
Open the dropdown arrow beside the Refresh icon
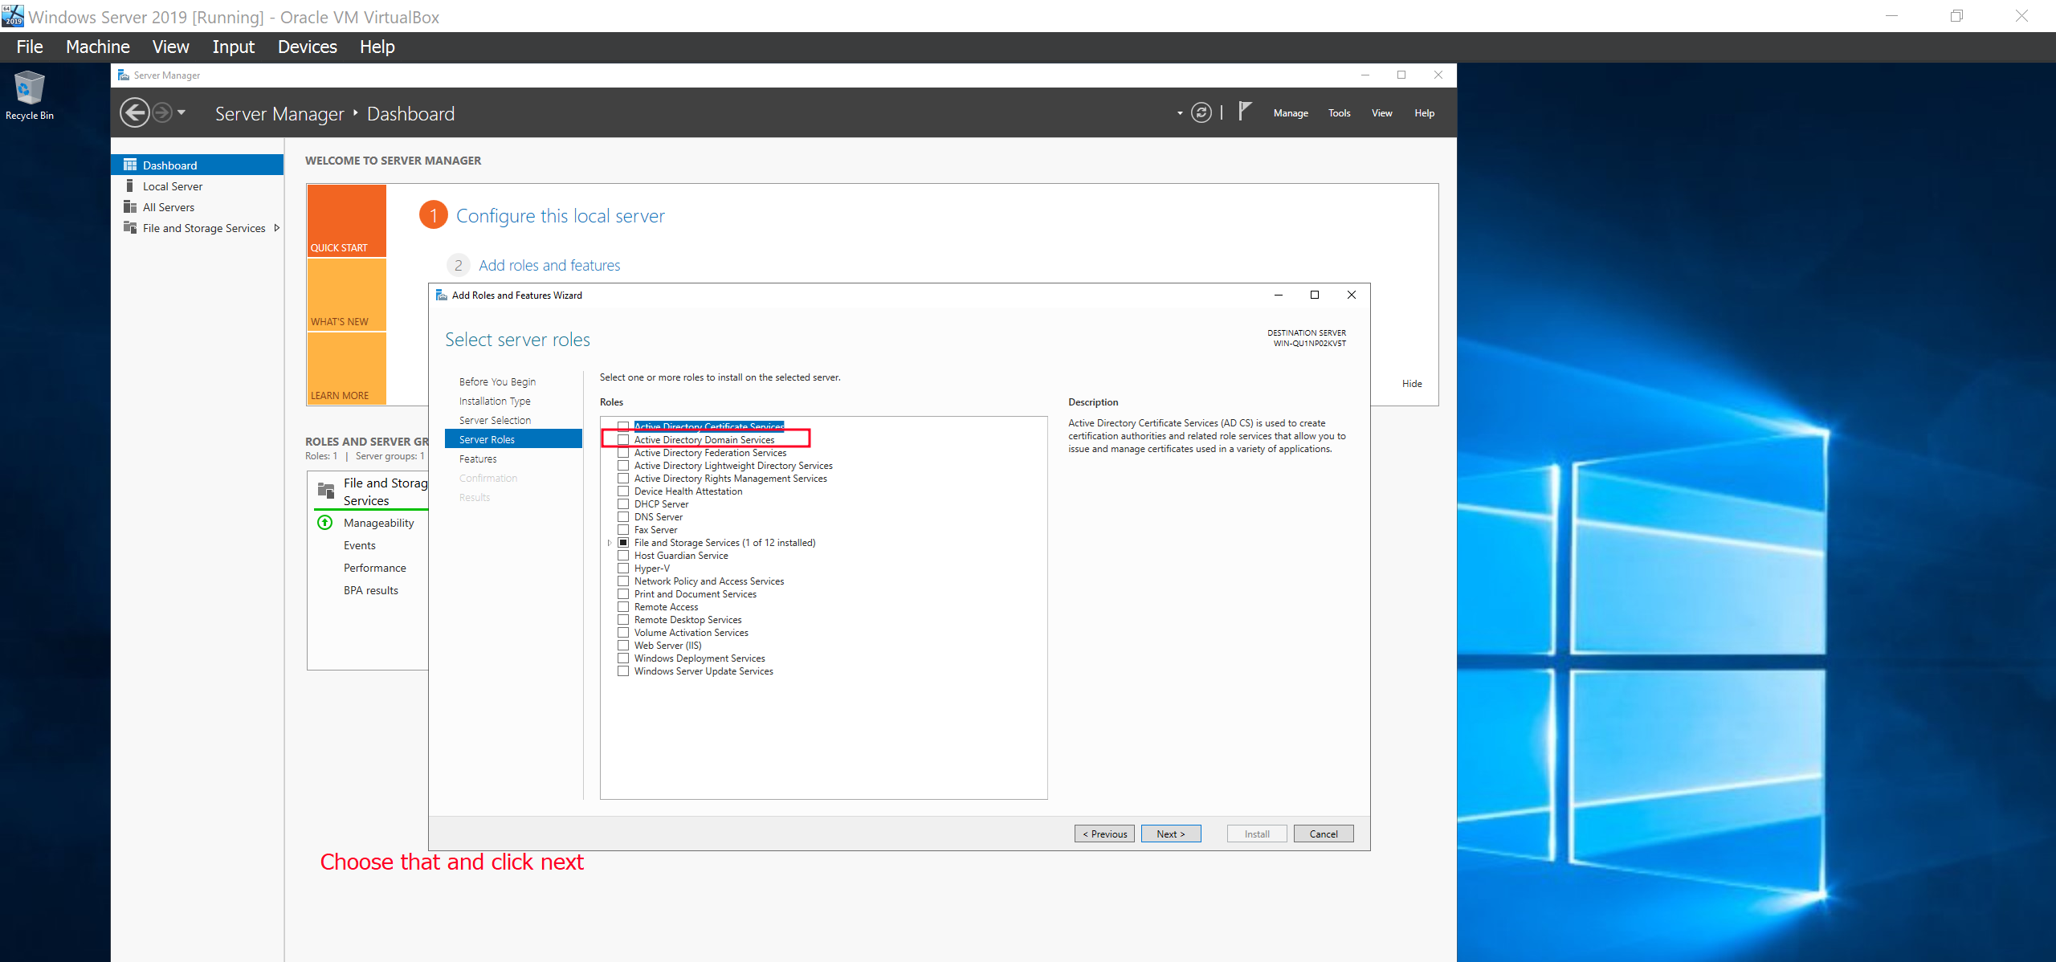point(1180,113)
